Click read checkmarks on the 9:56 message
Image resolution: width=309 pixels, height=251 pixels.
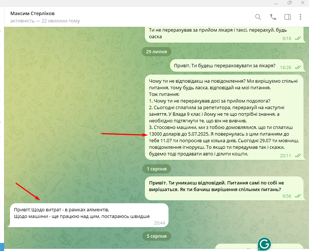(298, 196)
